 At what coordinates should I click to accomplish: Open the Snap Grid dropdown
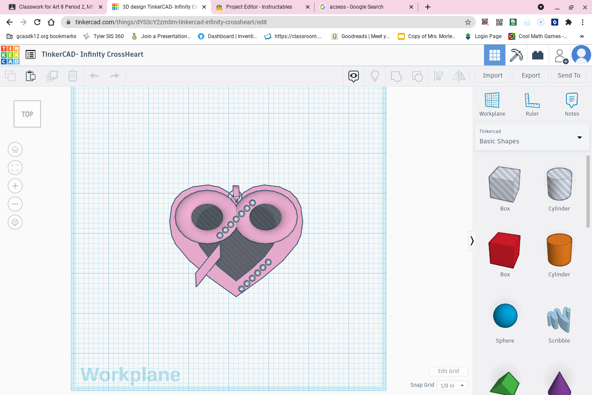[452, 385]
